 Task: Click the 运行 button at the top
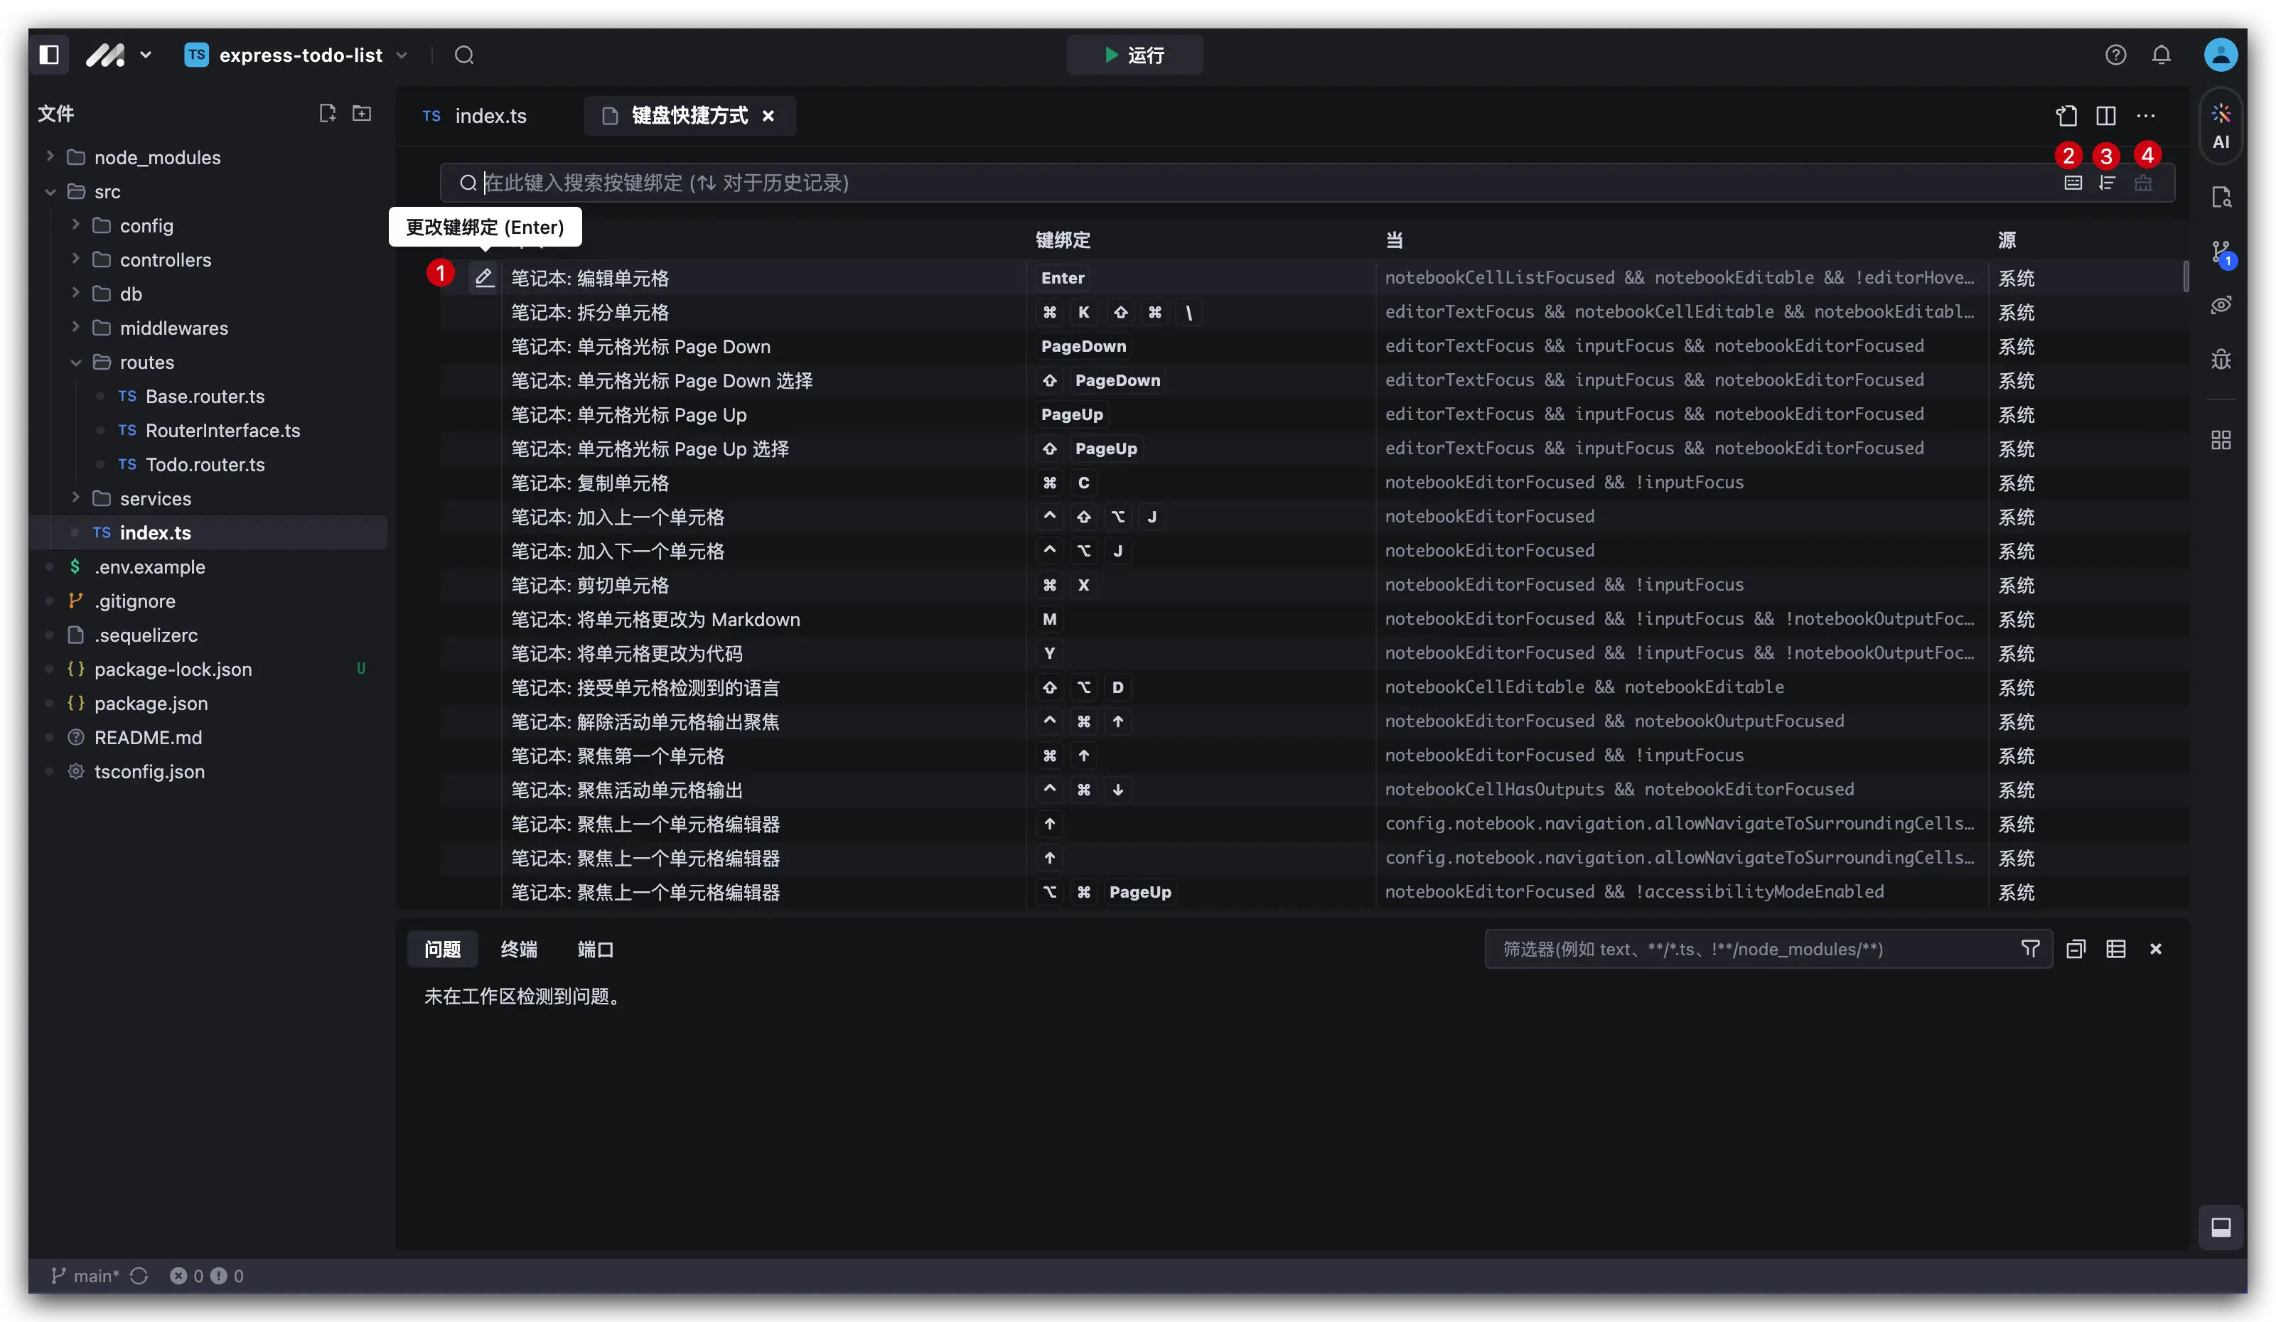click(1134, 55)
